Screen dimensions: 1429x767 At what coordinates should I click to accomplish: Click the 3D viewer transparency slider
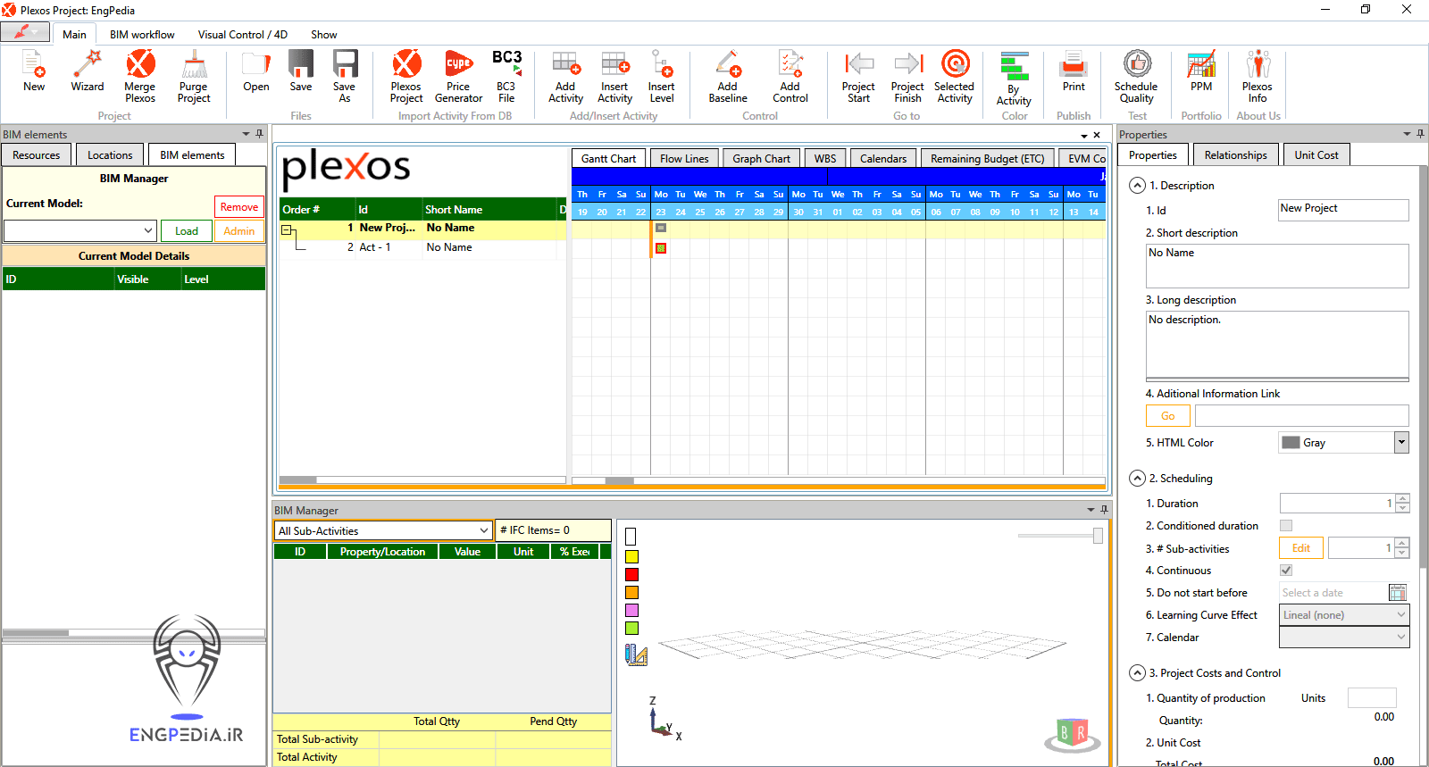coord(1060,536)
